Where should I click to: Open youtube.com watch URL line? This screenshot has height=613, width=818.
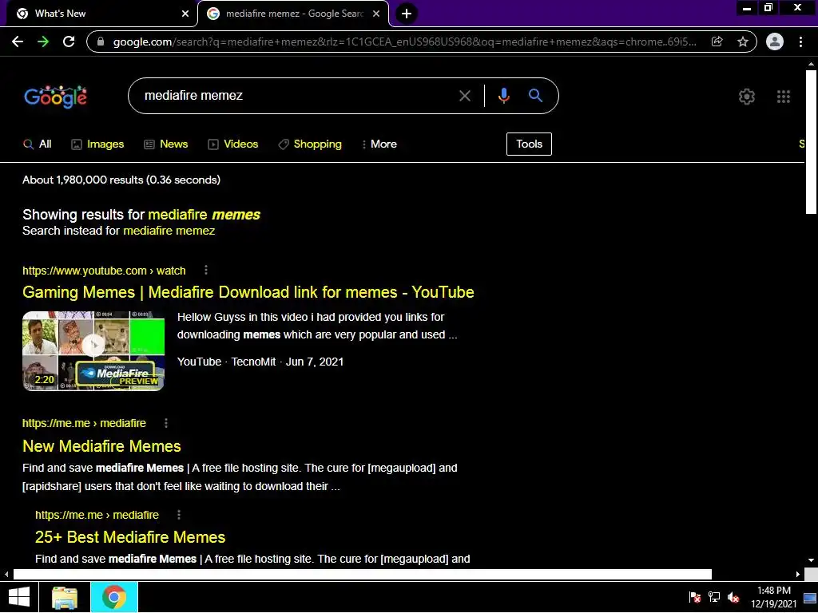(104, 271)
